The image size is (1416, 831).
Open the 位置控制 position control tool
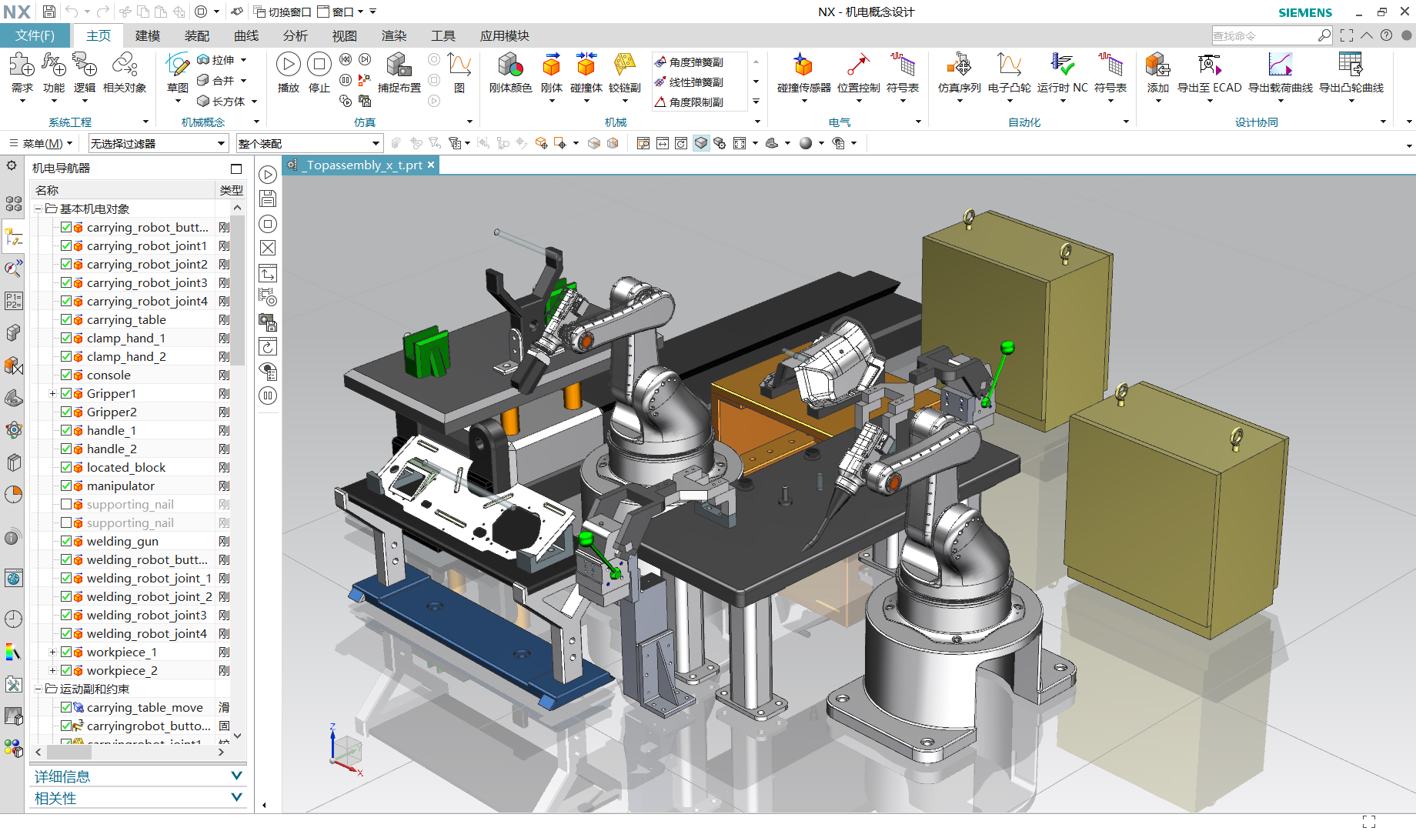[x=858, y=65]
